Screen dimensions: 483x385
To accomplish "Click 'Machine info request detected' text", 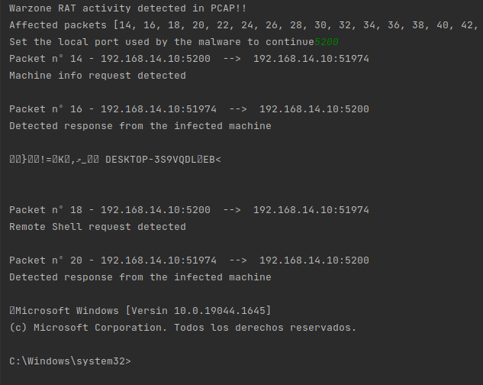I will coord(98,76).
